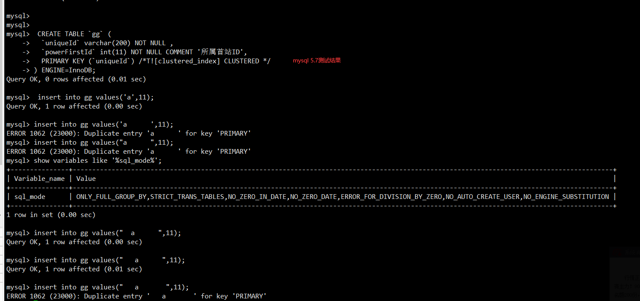Click NO_ZERO_IN_DATE in the sql_mode value
640x301 pixels.
(257, 197)
